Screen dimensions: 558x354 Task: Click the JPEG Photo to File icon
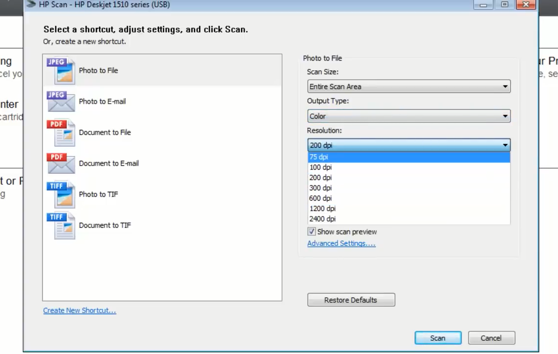click(x=61, y=71)
